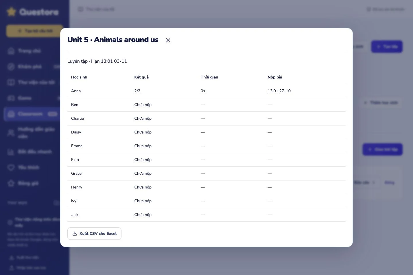Click the Luyện tập deadline line
The height and width of the screenshot is (275, 413).
(97, 61)
